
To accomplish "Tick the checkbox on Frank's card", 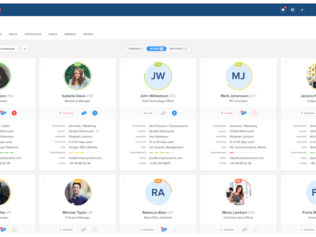I will point(285,180).
